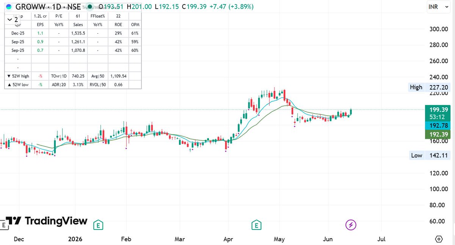The height and width of the screenshot is (245, 455).
Task: Open the earnings marker near April
Action: (x=257, y=225)
